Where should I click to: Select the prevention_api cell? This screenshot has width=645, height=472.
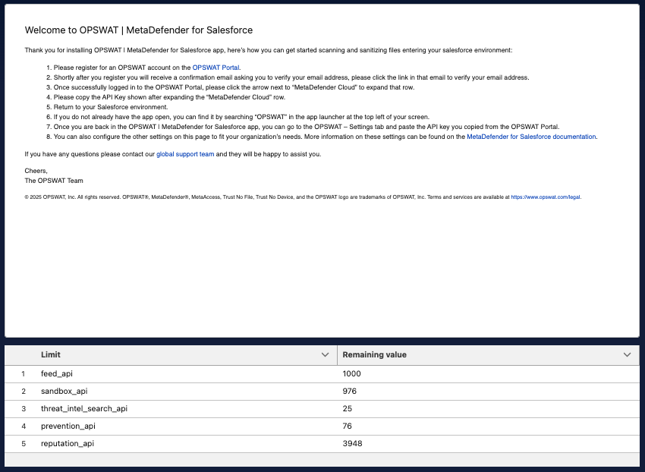[x=68, y=426]
